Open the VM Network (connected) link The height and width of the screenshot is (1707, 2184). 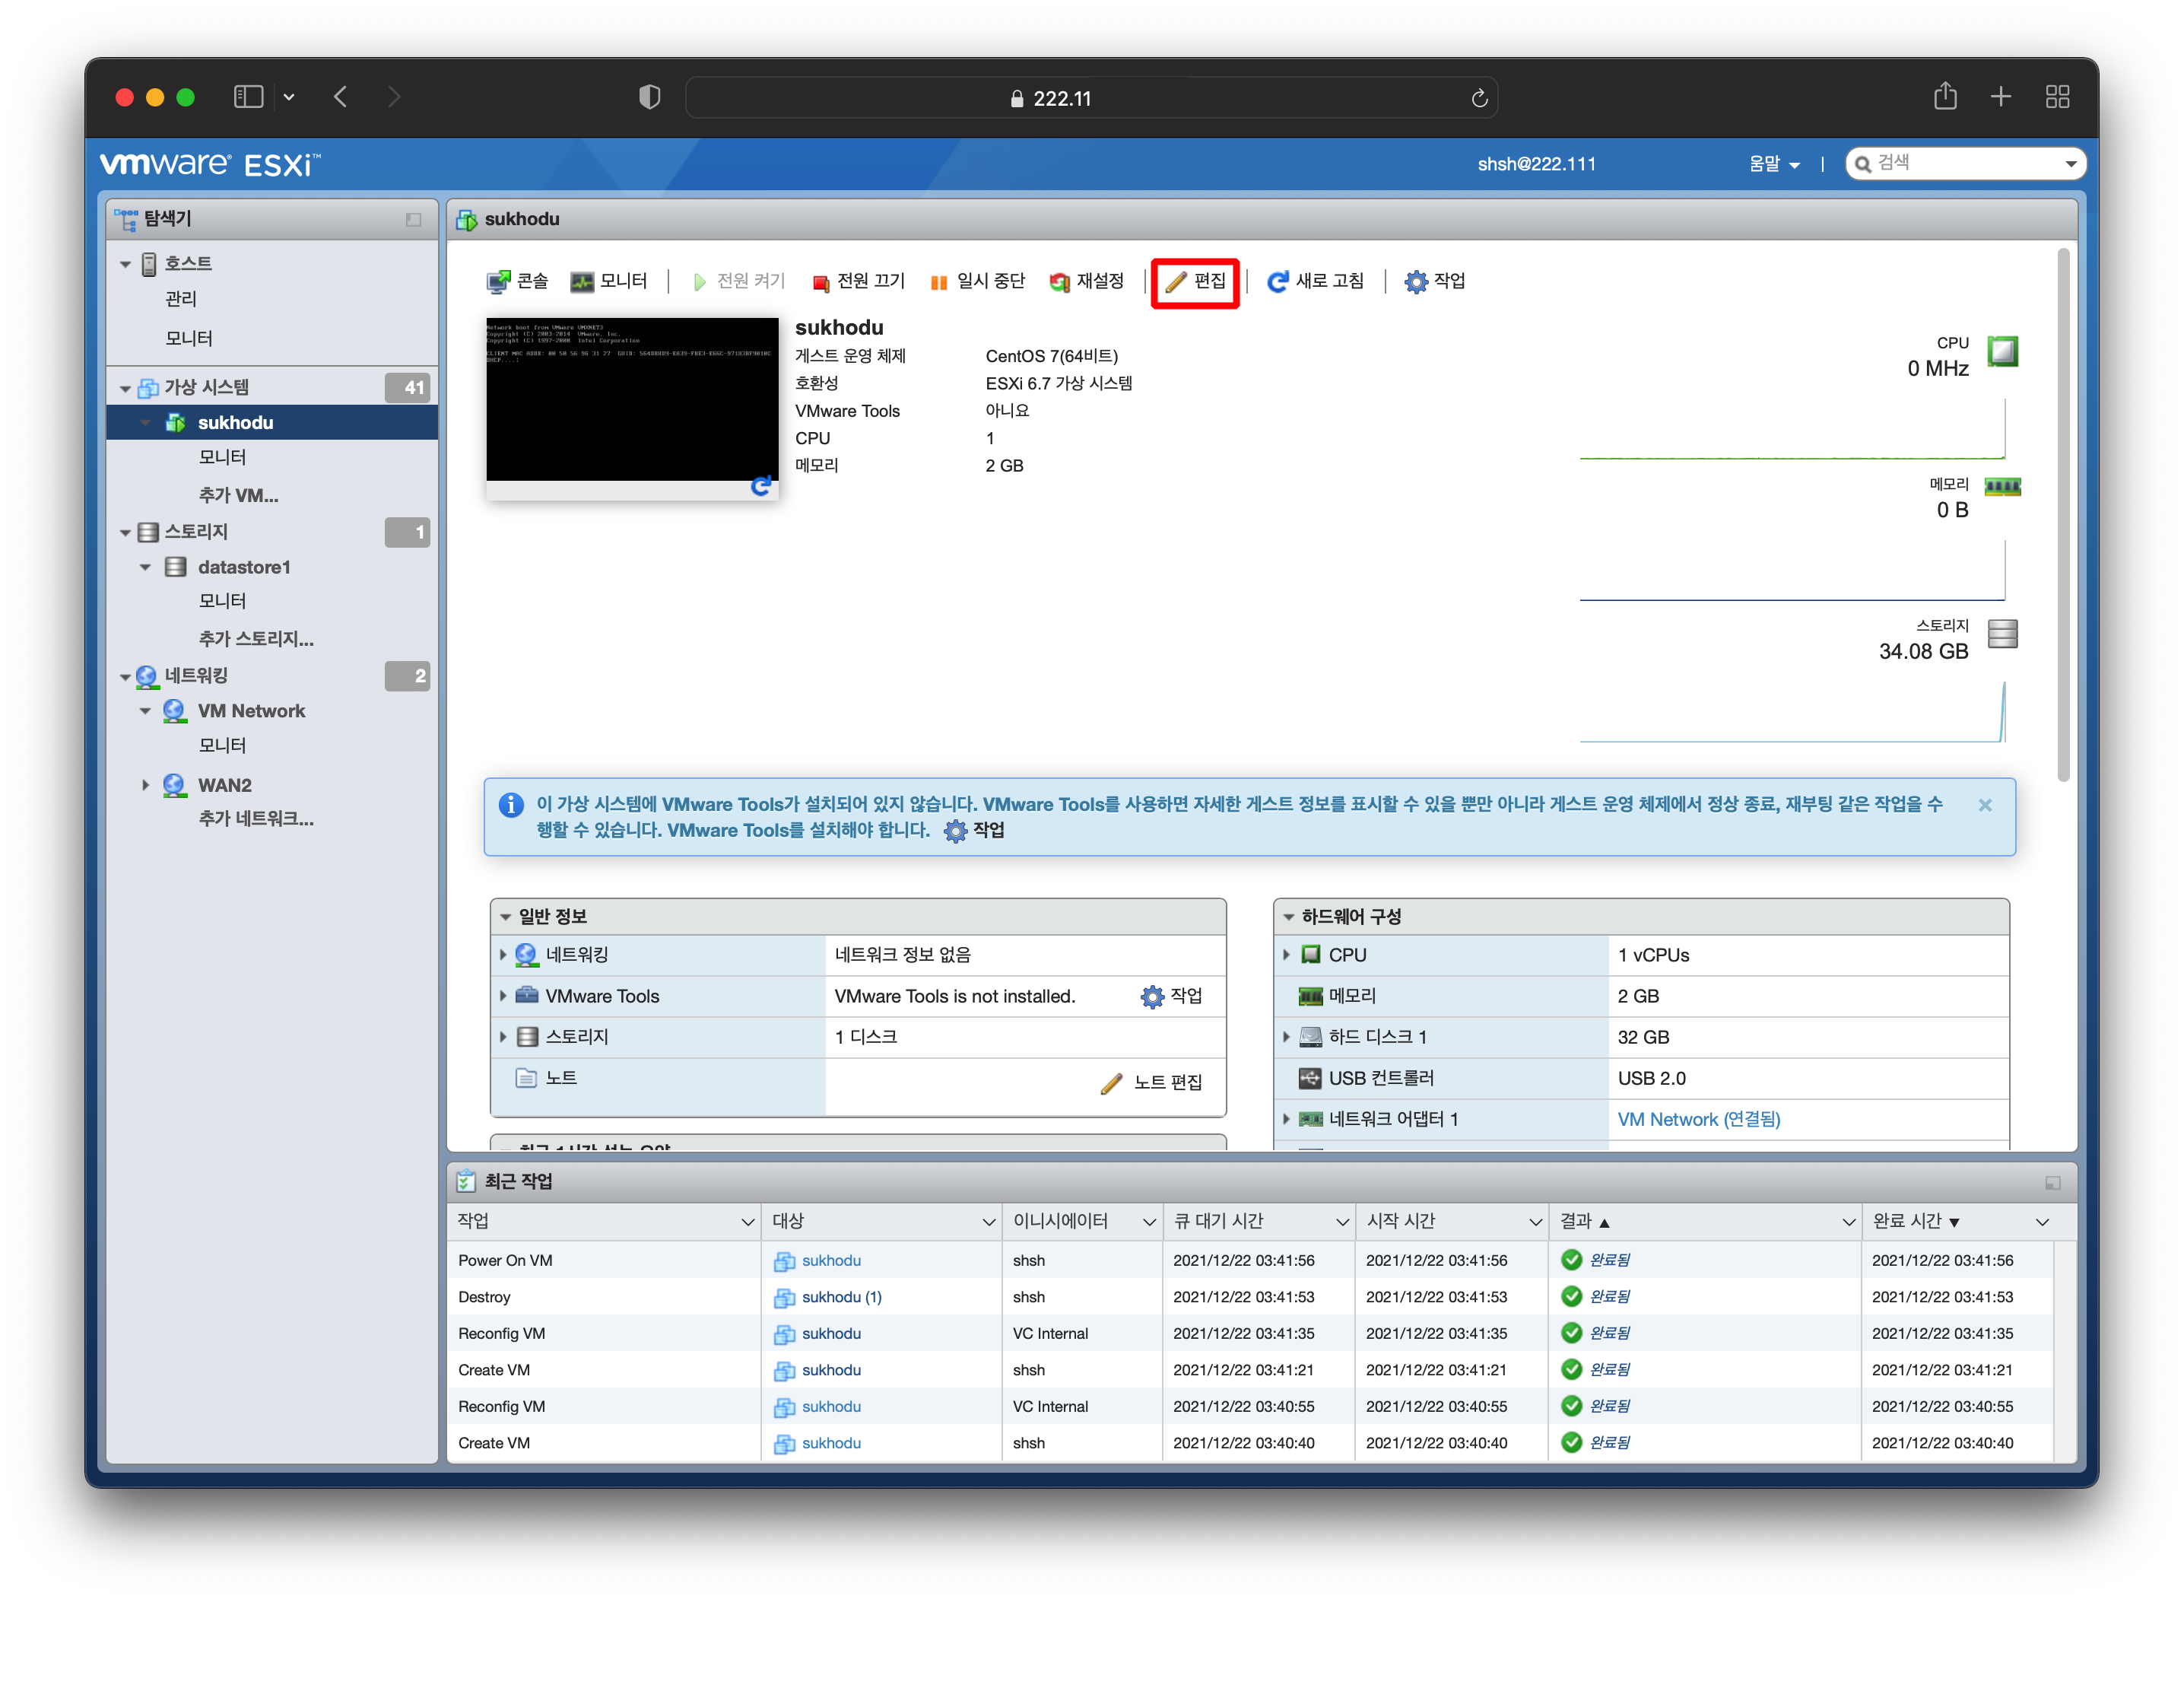point(1698,1119)
